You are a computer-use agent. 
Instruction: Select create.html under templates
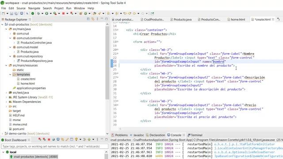pos(28,79)
